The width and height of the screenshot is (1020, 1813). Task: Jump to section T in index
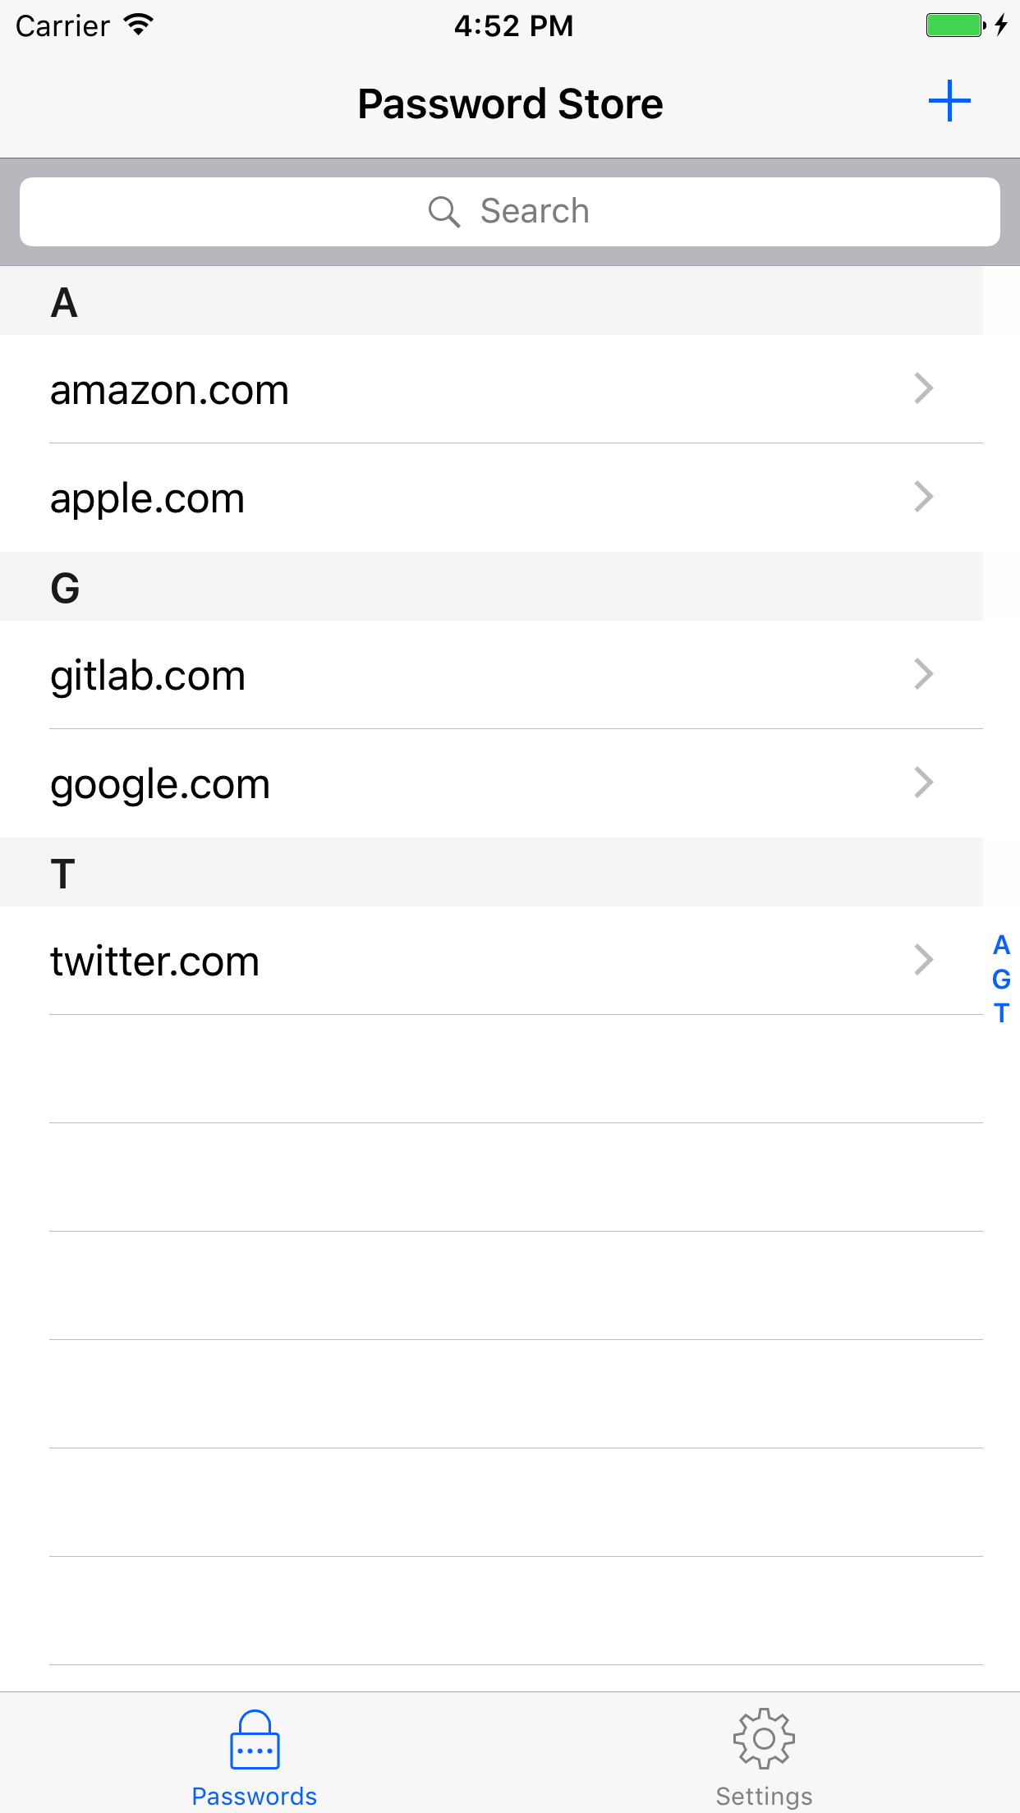1001,1013
